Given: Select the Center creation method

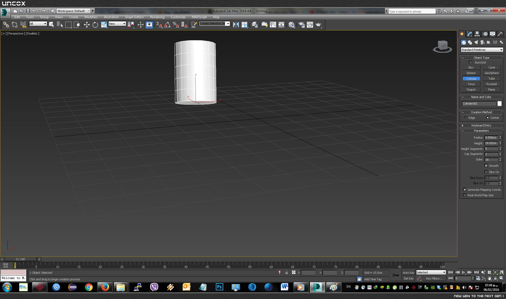Looking at the screenshot, I should point(488,118).
